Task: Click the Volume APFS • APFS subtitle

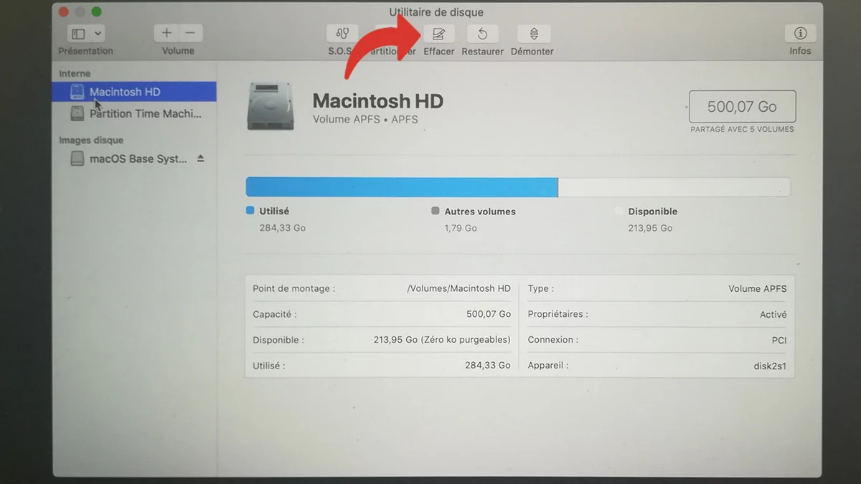Action: pyautogui.click(x=365, y=120)
